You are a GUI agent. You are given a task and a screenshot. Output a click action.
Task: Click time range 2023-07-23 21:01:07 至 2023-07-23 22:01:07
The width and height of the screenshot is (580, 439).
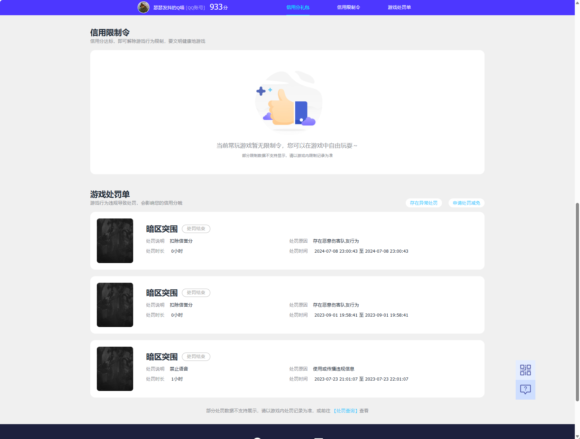(x=361, y=379)
